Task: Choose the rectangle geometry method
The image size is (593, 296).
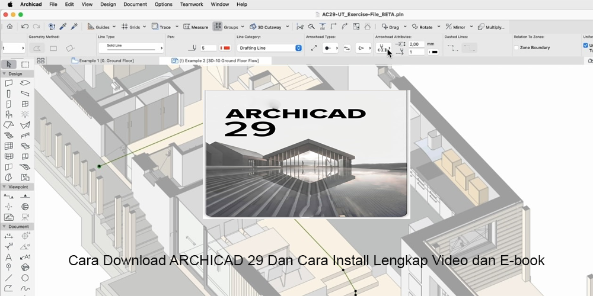Action: tap(53, 49)
